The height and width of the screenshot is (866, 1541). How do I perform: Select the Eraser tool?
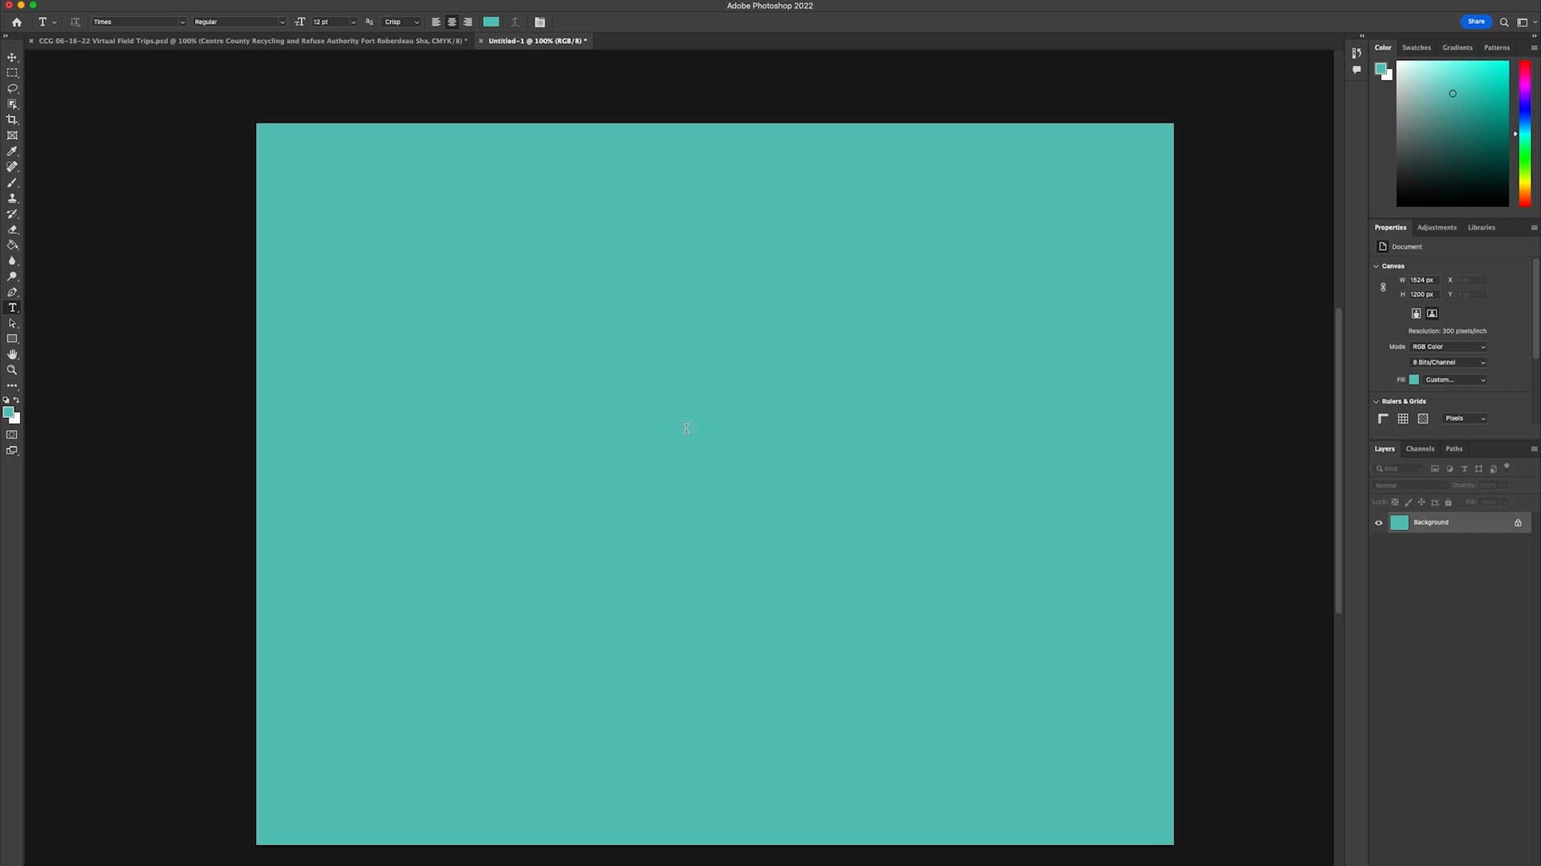tap(12, 229)
